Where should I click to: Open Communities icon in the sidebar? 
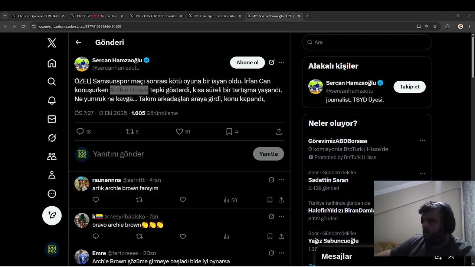coord(52,156)
